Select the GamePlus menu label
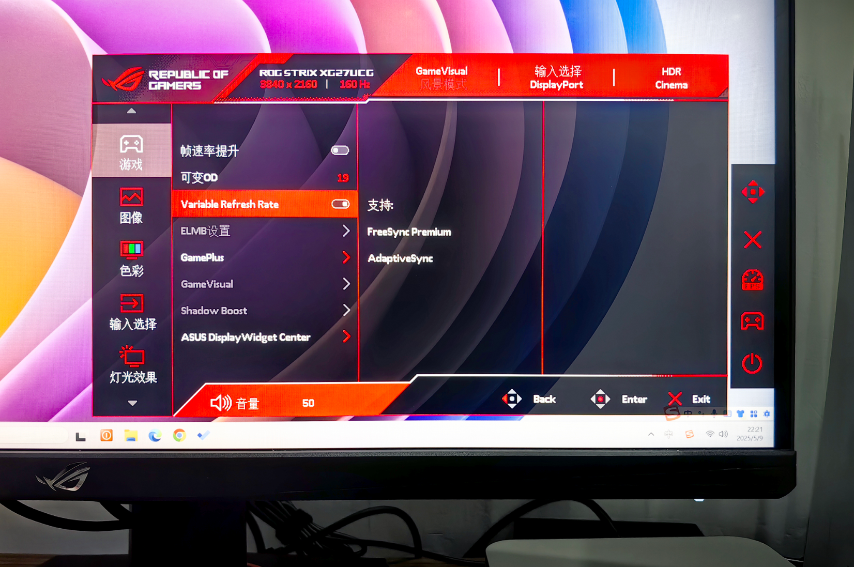Viewport: 854px width, 567px height. (x=202, y=257)
